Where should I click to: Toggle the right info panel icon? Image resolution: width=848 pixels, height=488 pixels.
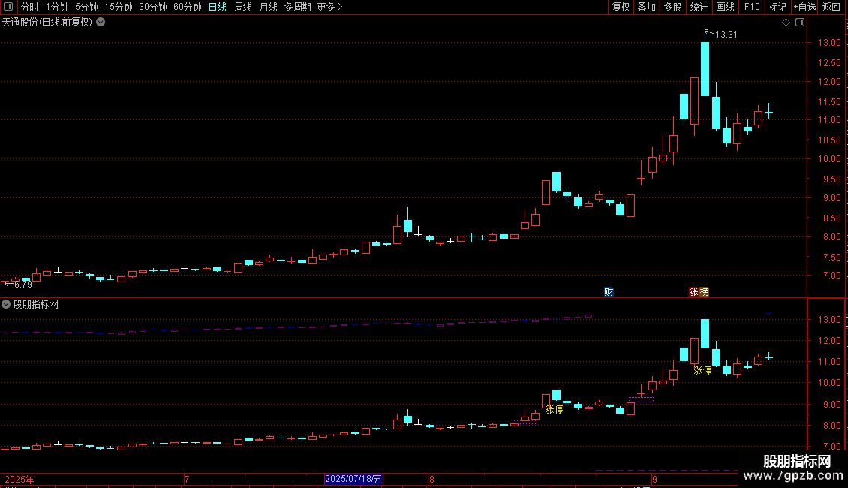click(x=800, y=23)
